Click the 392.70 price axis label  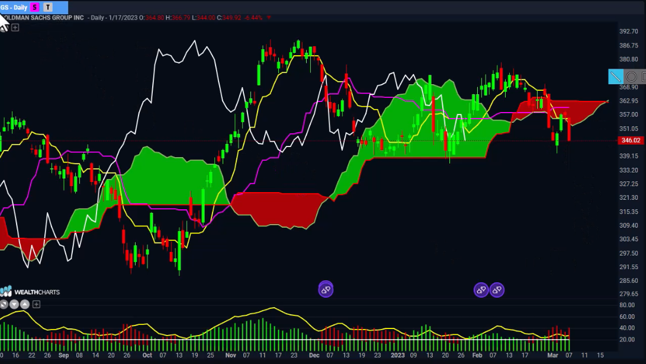[628, 31]
